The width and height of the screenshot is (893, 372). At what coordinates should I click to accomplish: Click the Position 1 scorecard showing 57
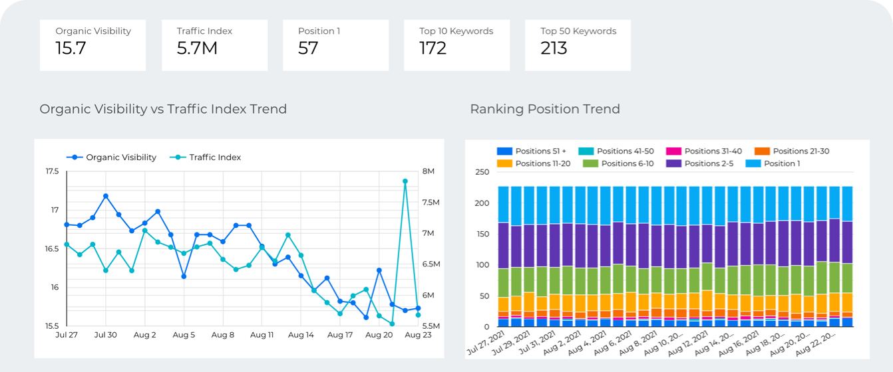[335, 45]
